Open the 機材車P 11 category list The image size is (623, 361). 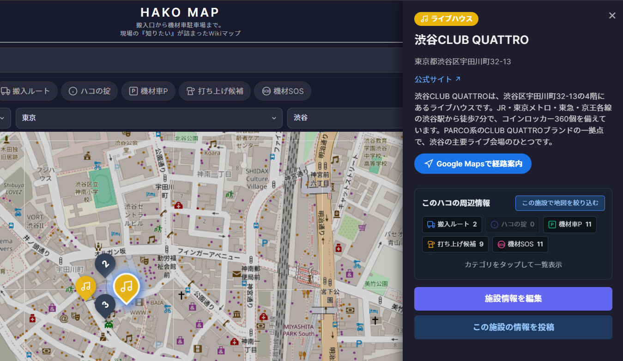(x=570, y=224)
